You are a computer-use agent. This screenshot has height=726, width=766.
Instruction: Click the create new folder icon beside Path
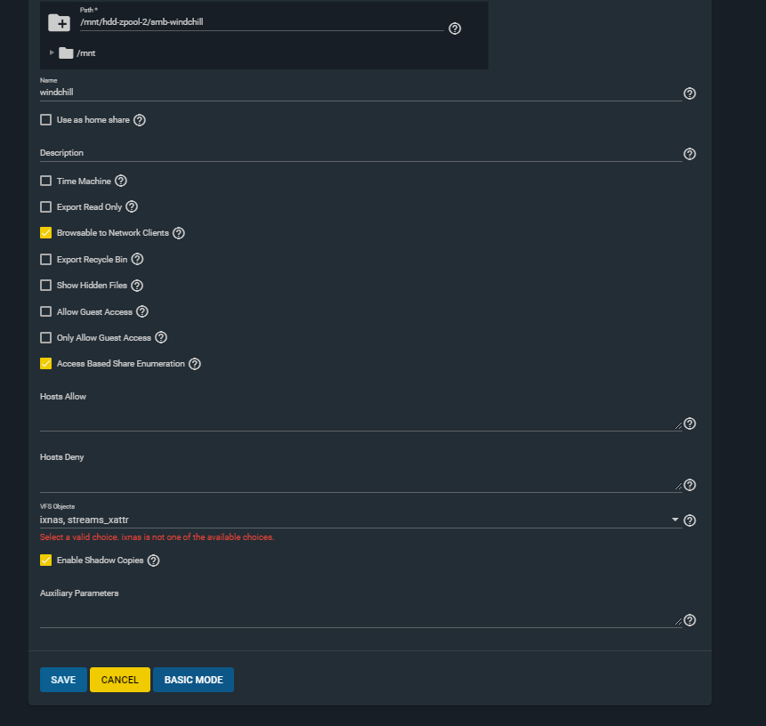pos(59,23)
